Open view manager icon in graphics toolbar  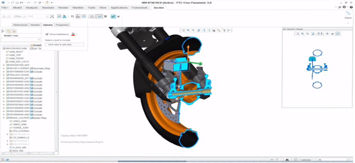213,30
